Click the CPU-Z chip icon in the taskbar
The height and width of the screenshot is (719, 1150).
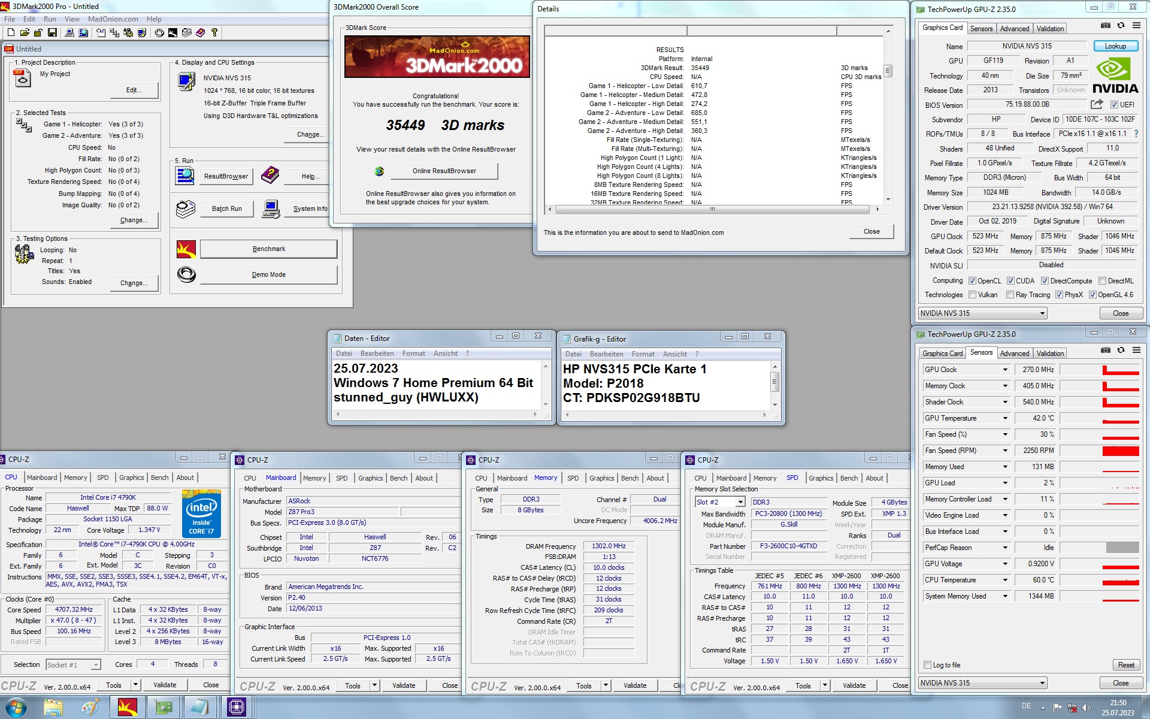pos(236,708)
